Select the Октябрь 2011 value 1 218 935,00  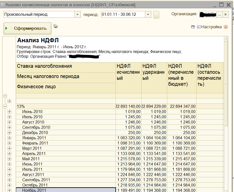click(128, 185)
